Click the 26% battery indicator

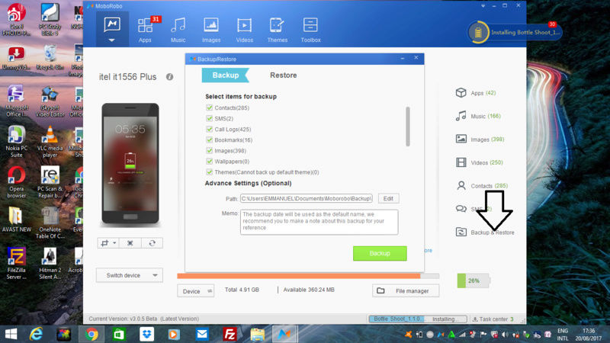tap(473, 280)
